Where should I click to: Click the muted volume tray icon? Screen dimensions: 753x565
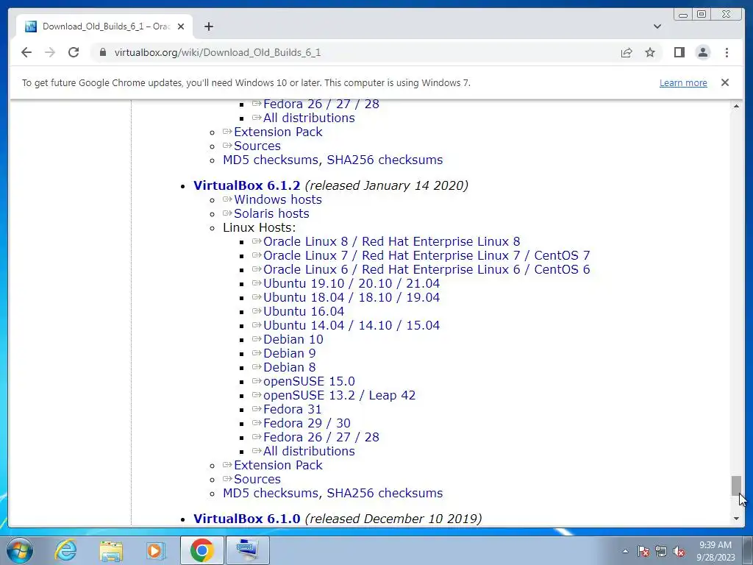pos(679,551)
